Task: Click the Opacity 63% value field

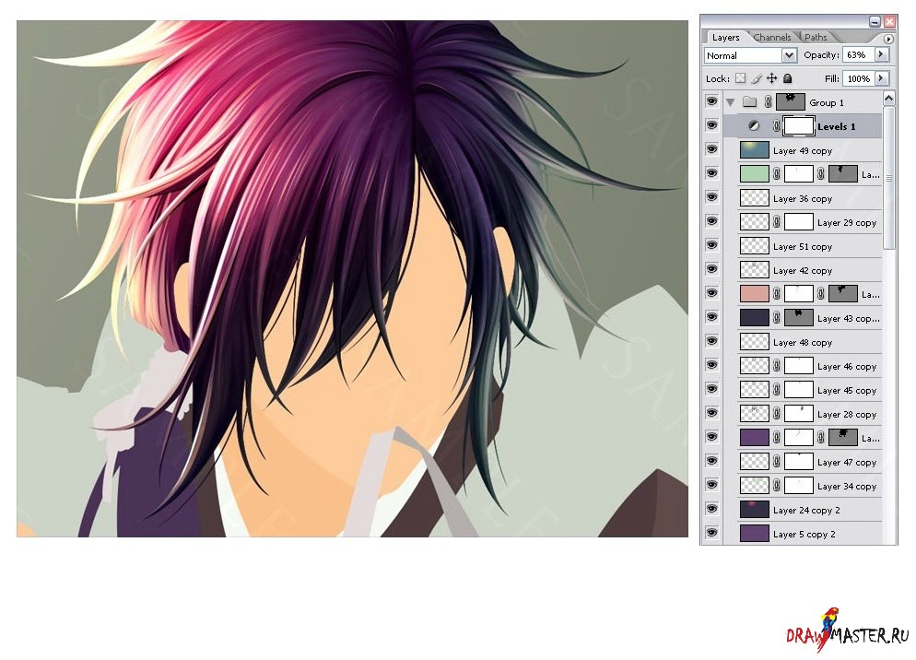Action: [x=858, y=55]
